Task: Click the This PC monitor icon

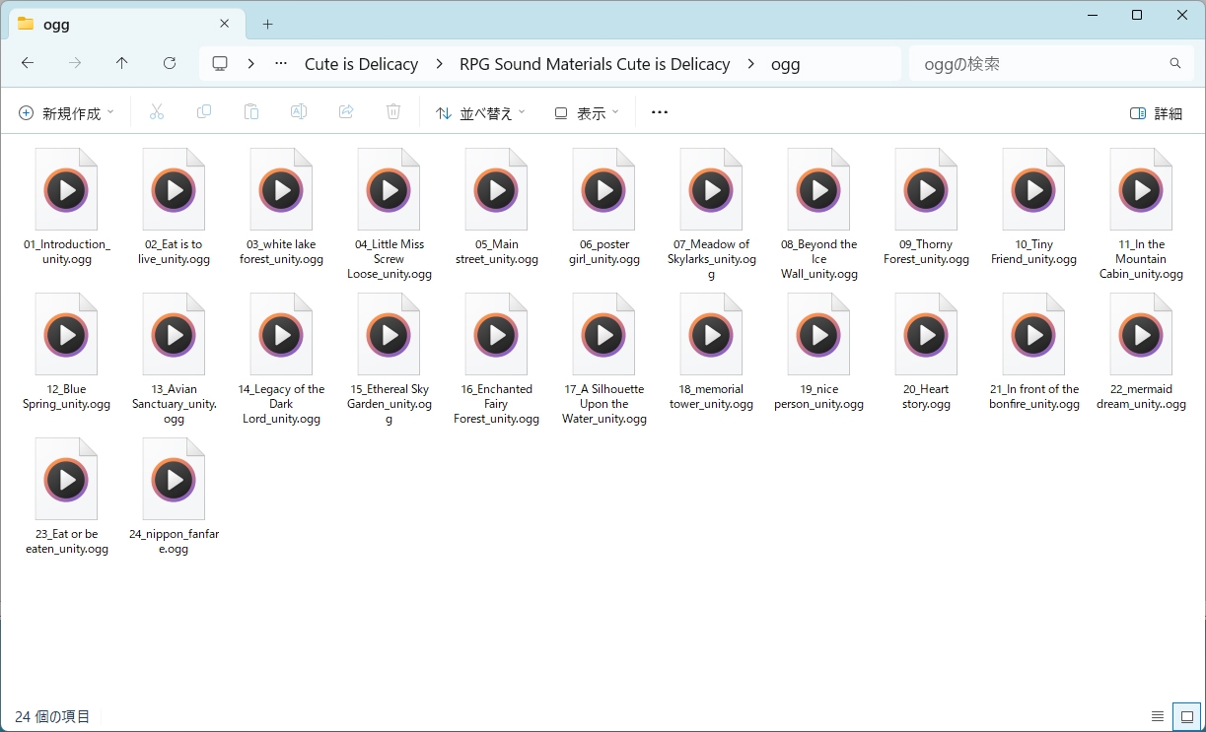Action: coord(220,63)
